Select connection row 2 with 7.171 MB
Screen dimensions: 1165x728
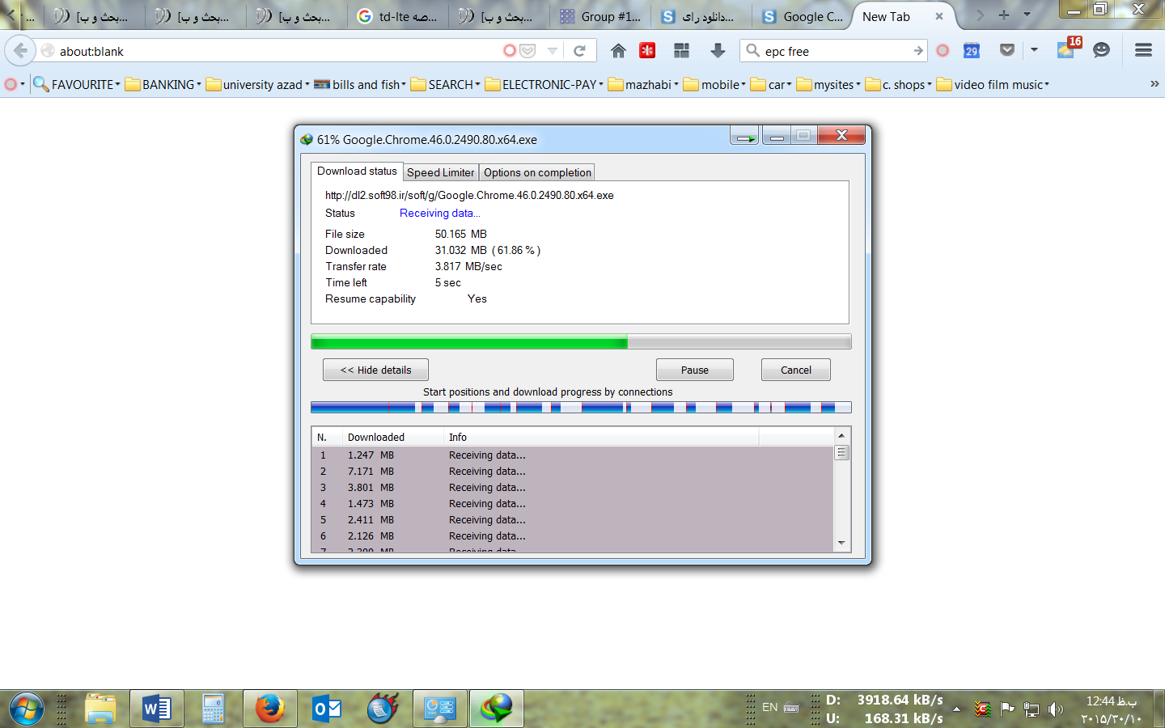coord(573,471)
